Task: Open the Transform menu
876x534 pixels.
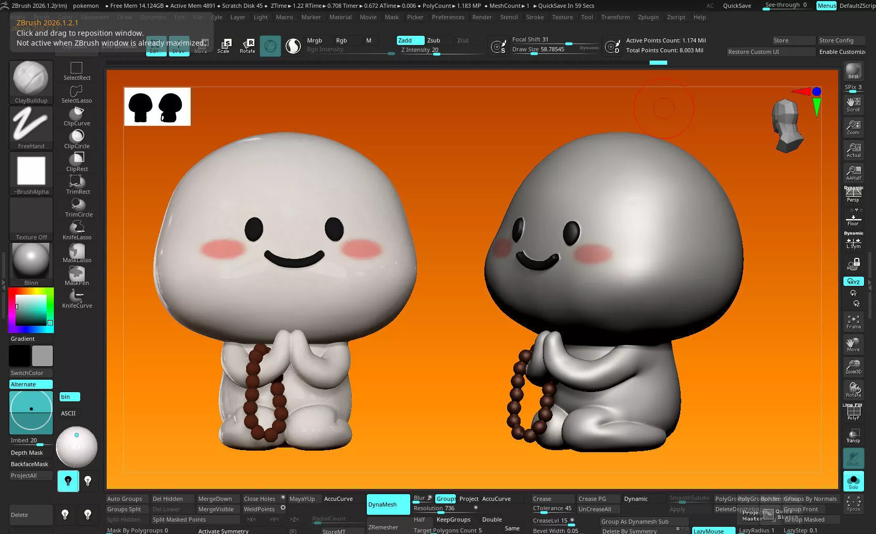Action: coord(615,17)
